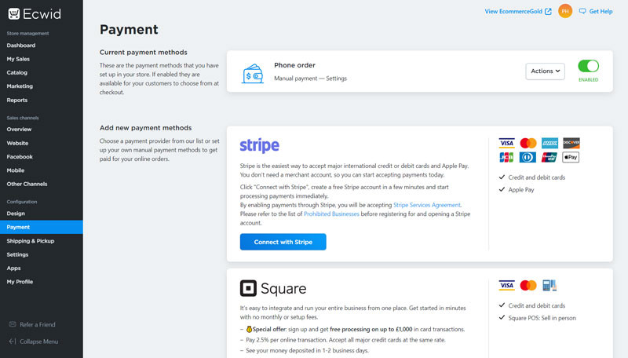Click the Phone order title
The height and width of the screenshot is (358, 628).
295,65
